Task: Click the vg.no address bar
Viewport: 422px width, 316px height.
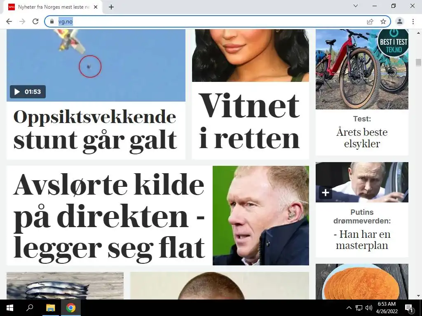Action: point(204,21)
